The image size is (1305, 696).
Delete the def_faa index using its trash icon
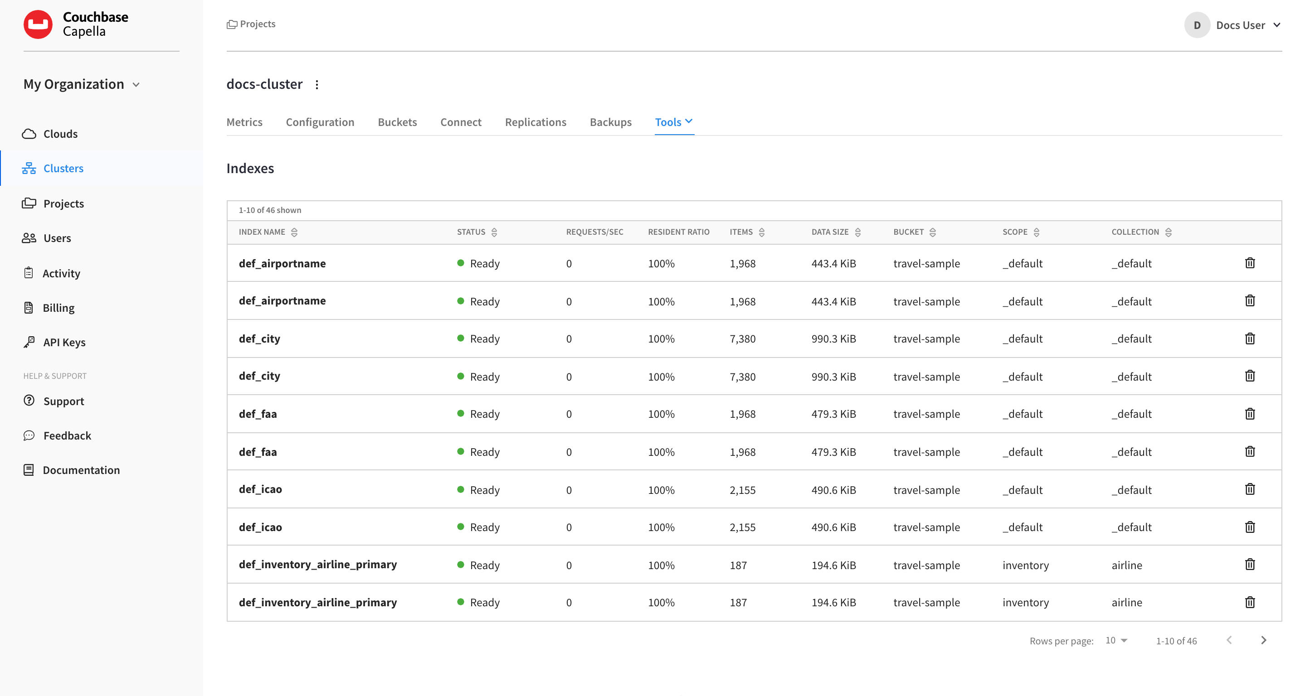coord(1250,414)
